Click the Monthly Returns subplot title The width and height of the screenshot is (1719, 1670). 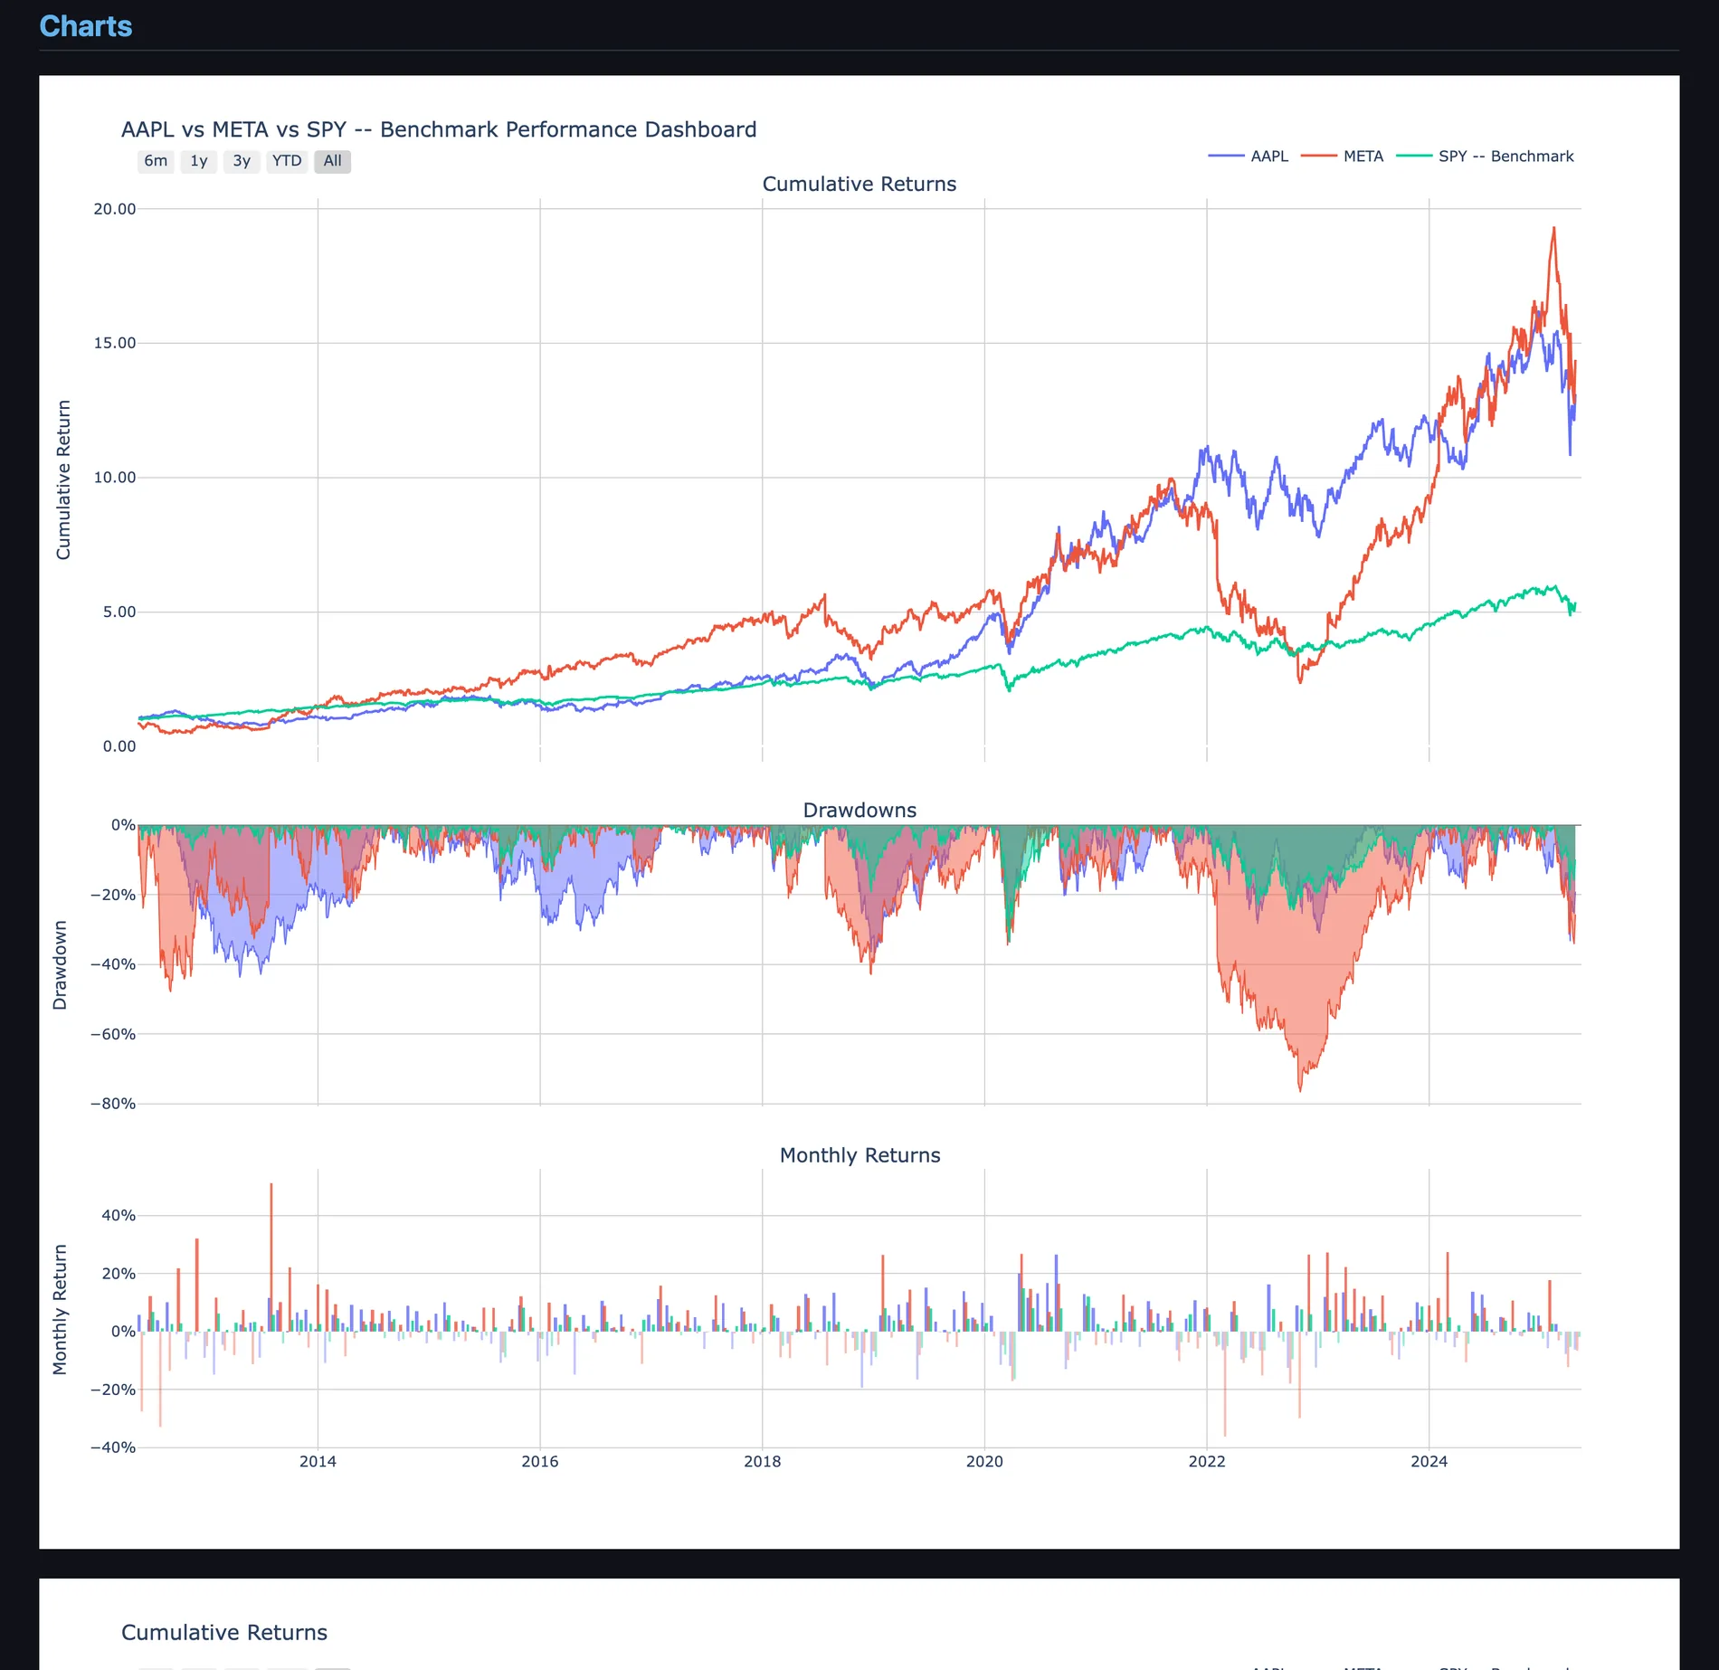859,1155
